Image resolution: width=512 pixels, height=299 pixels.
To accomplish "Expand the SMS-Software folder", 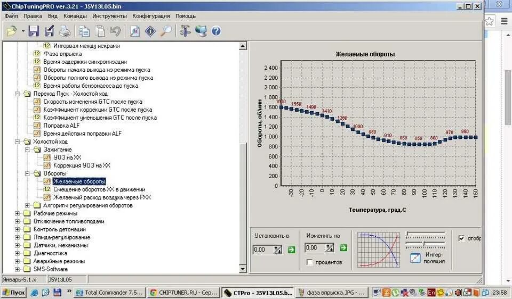I will point(17,269).
